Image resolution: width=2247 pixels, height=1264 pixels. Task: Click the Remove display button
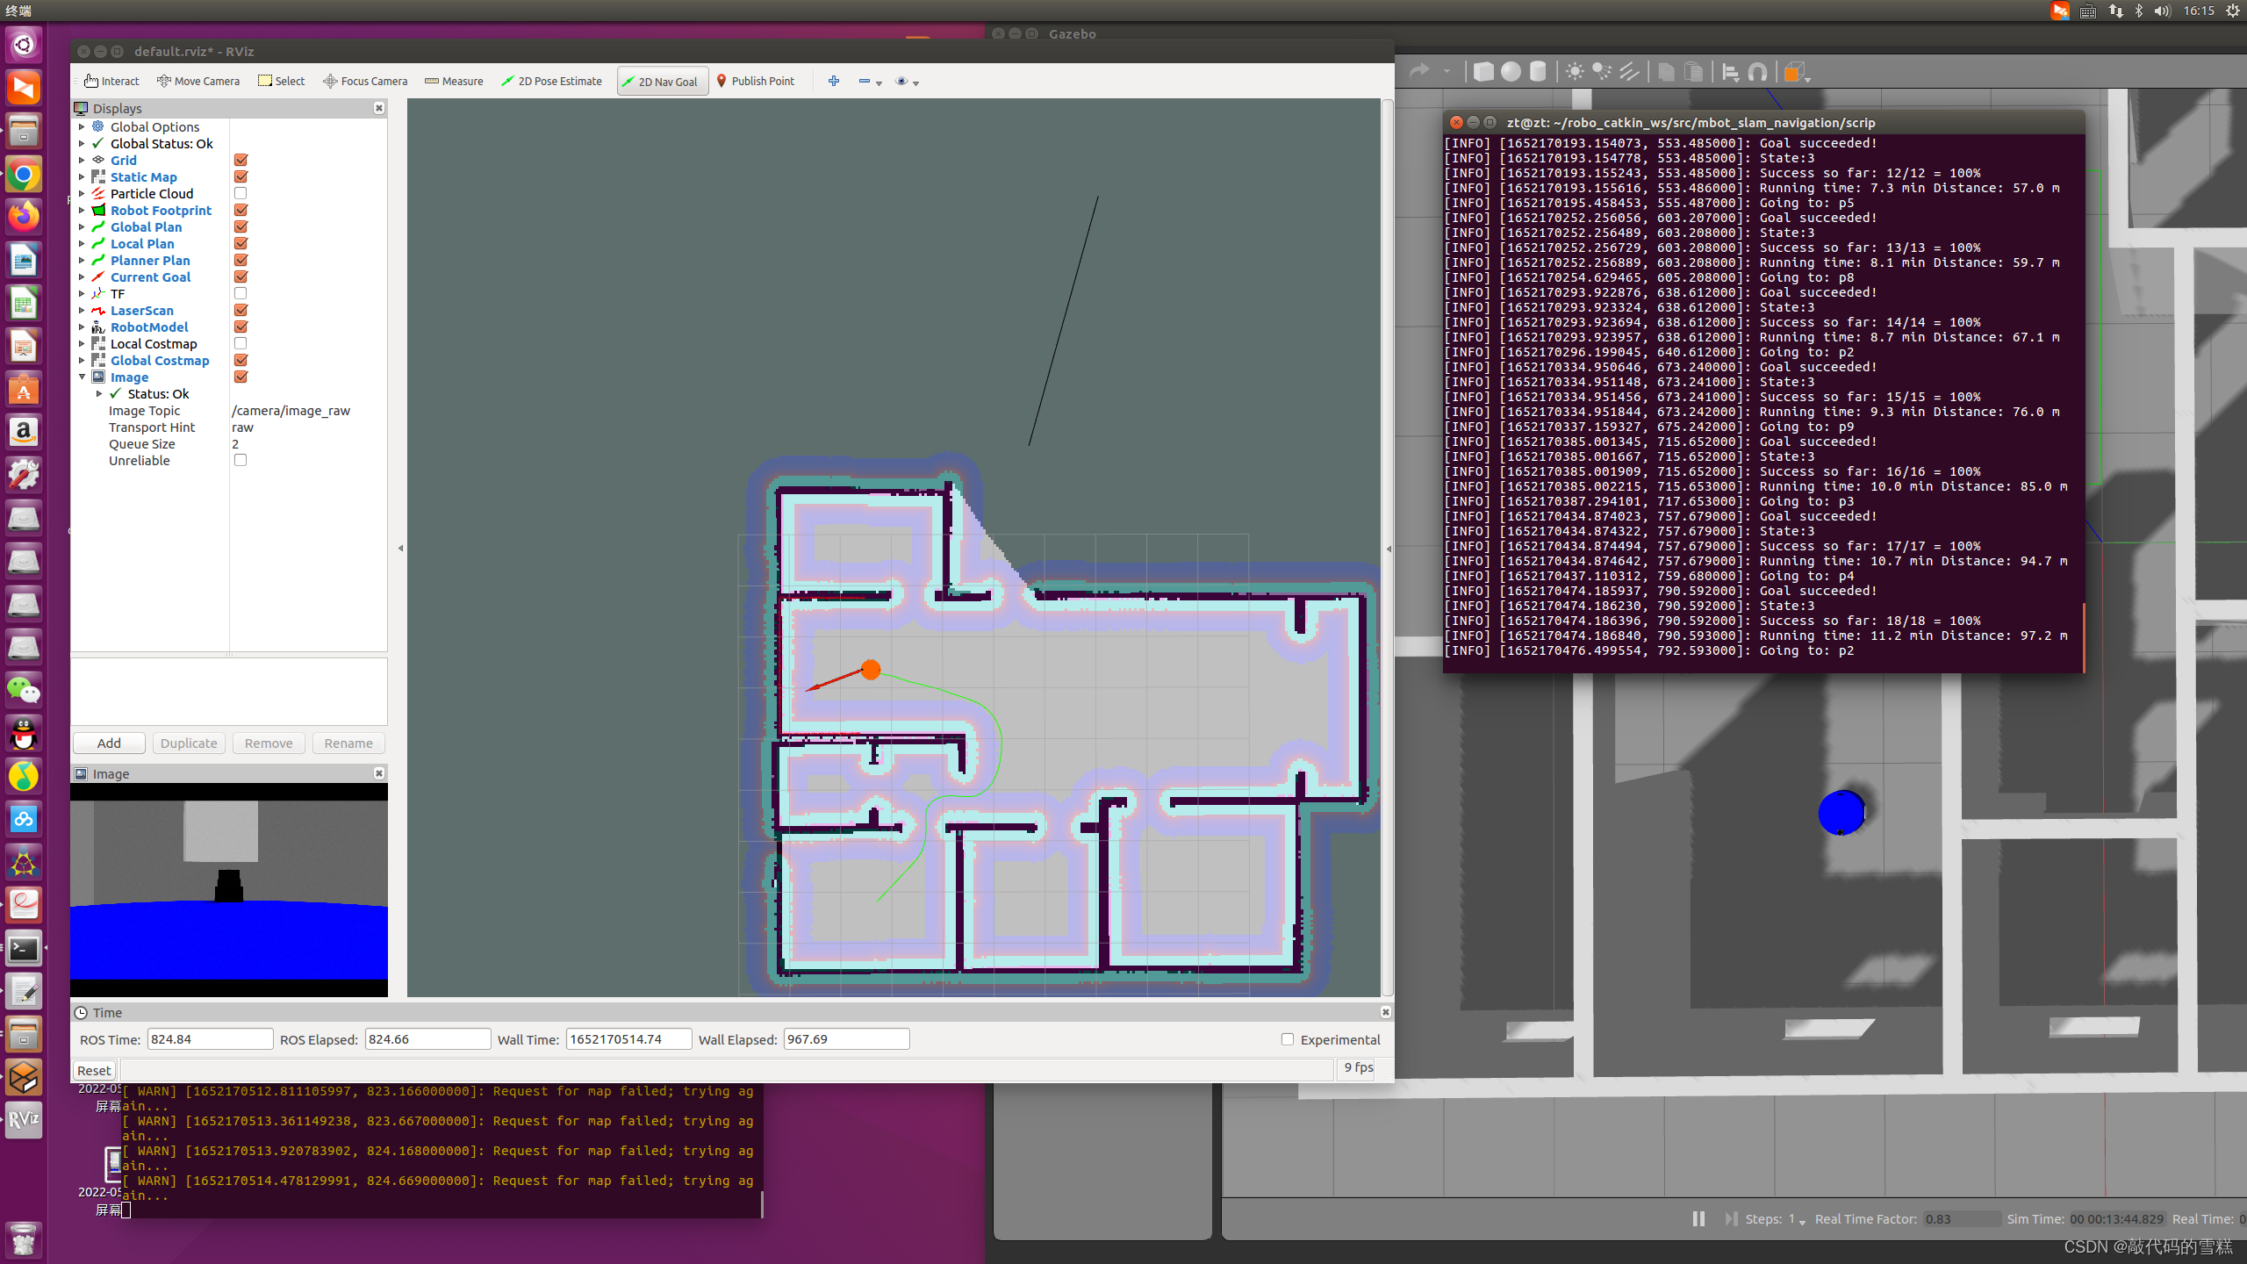point(269,743)
